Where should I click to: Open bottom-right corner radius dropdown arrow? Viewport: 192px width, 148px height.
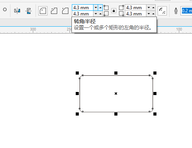[x=149, y=14]
